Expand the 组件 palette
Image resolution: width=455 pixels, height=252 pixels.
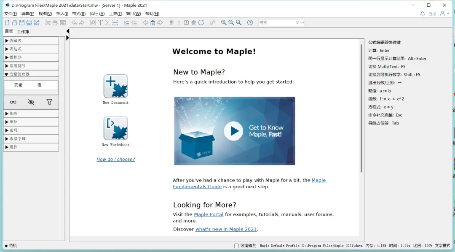[x=31, y=147]
